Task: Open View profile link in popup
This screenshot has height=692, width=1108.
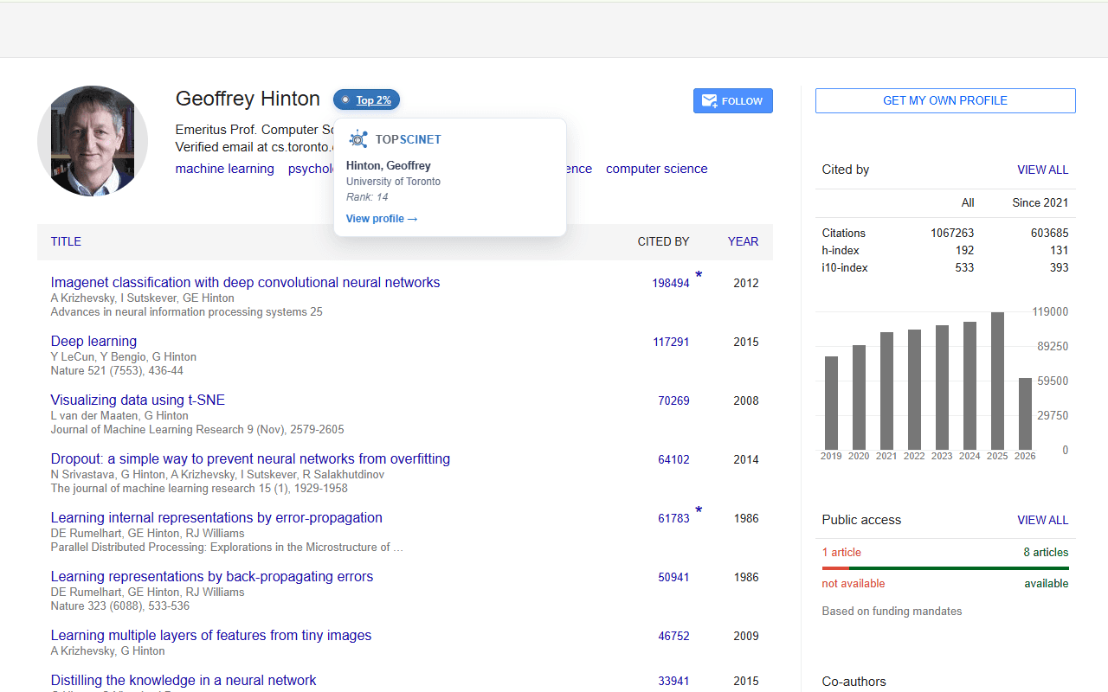Action: coord(382,219)
